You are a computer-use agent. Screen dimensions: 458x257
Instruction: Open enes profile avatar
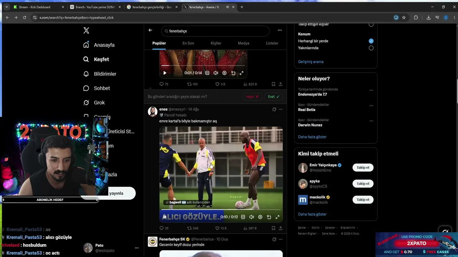(152, 111)
